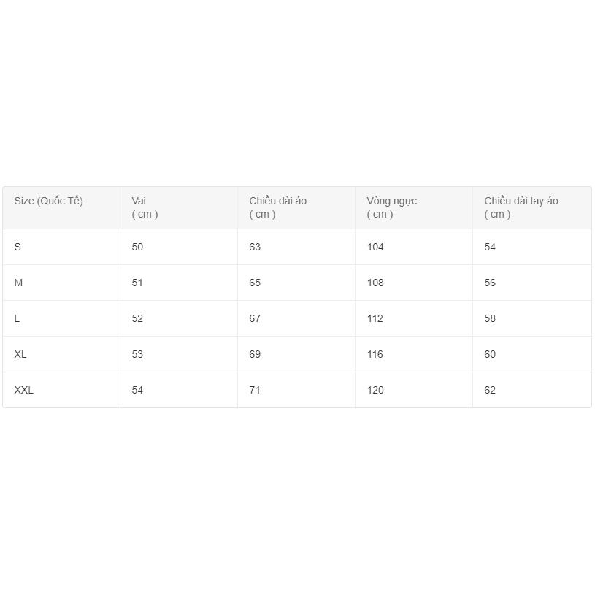Select shirt length value 71 for XXL
This screenshot has height=595, width=595.
pos(255,390)
